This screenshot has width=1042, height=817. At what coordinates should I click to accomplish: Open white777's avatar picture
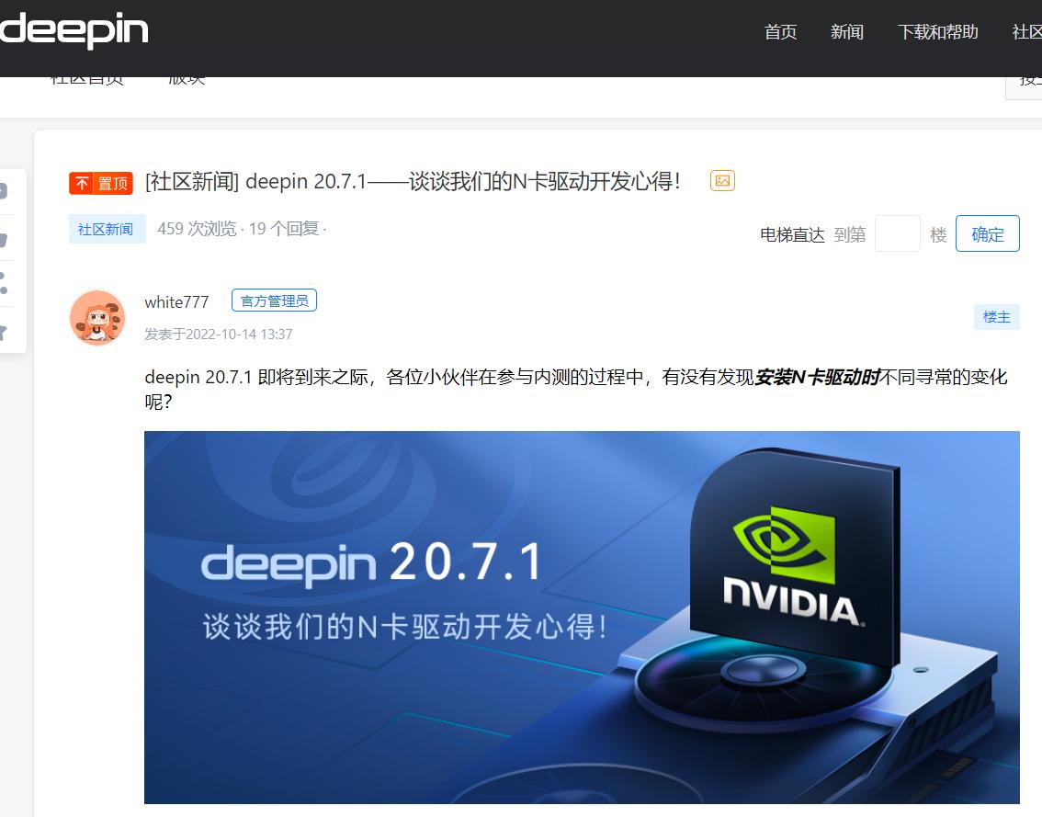click(x=97, y=317)
